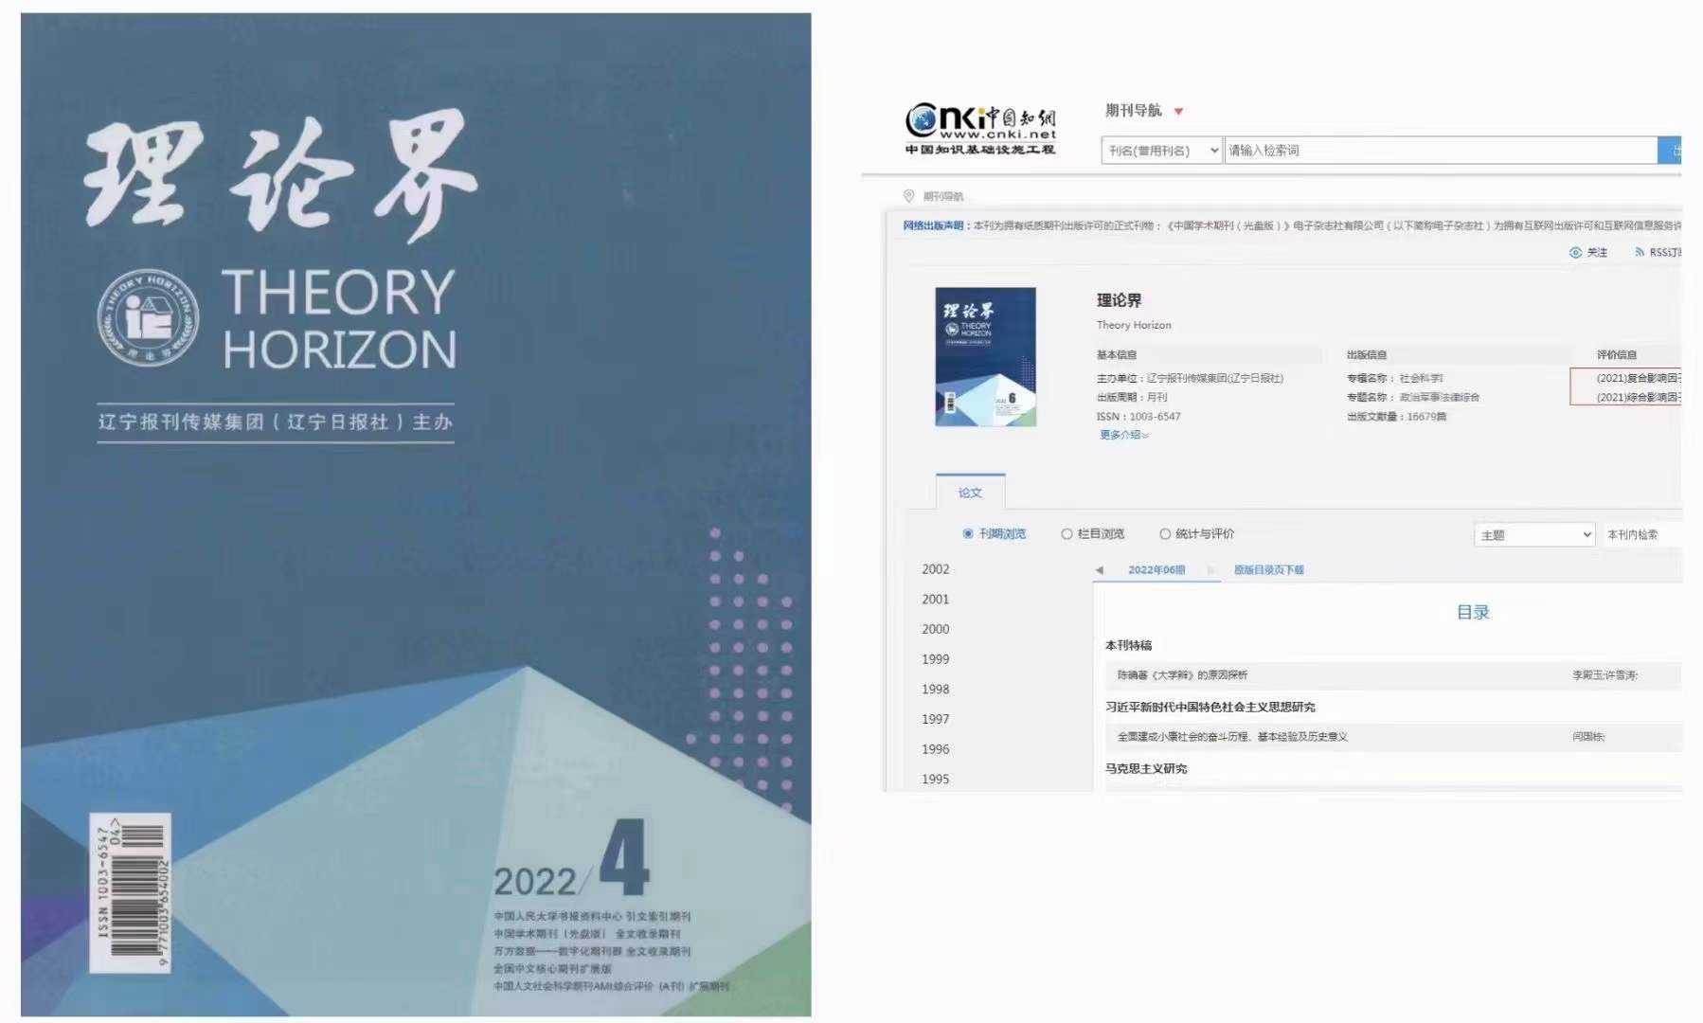Click the 原版目录页下载 link

[x=1268, y=570]
